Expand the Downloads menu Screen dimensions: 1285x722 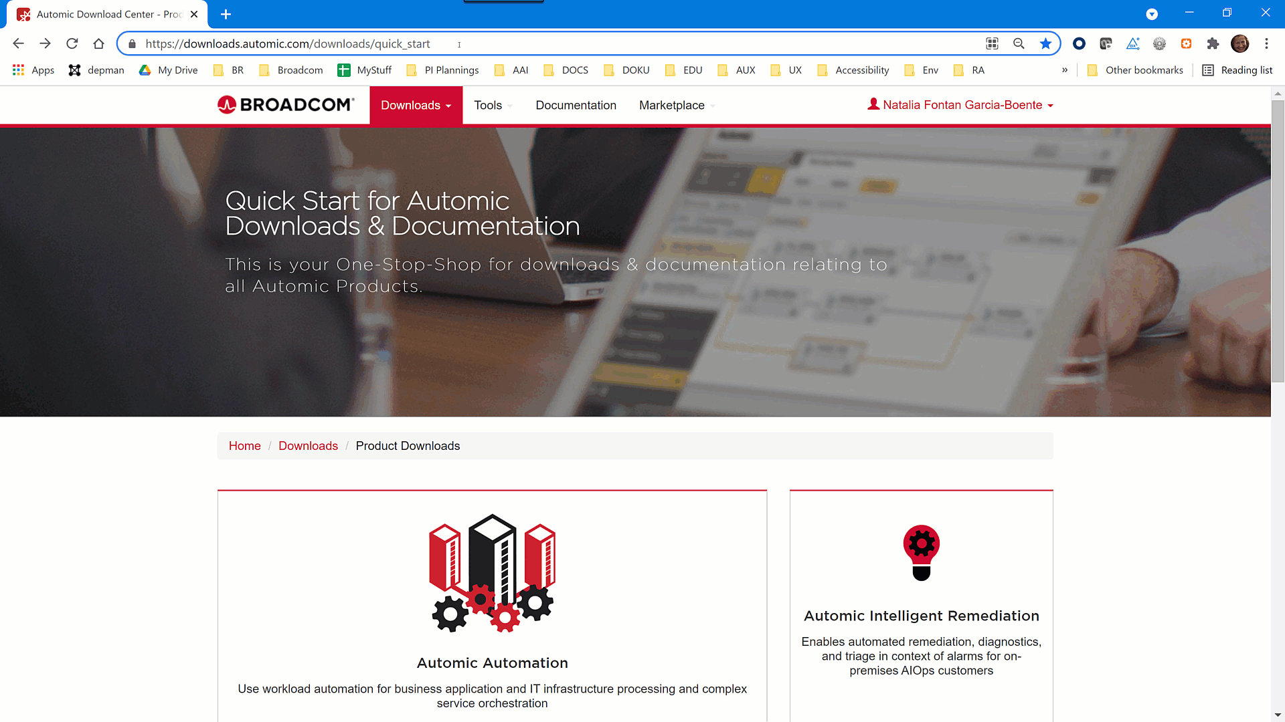click(x=416, y=105)
